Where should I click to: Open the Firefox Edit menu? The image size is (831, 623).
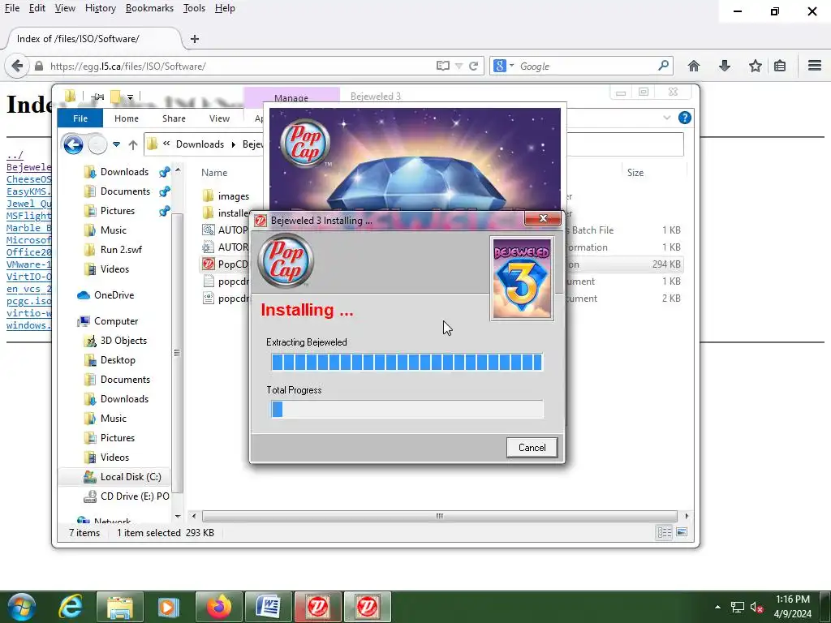point(37,8)
